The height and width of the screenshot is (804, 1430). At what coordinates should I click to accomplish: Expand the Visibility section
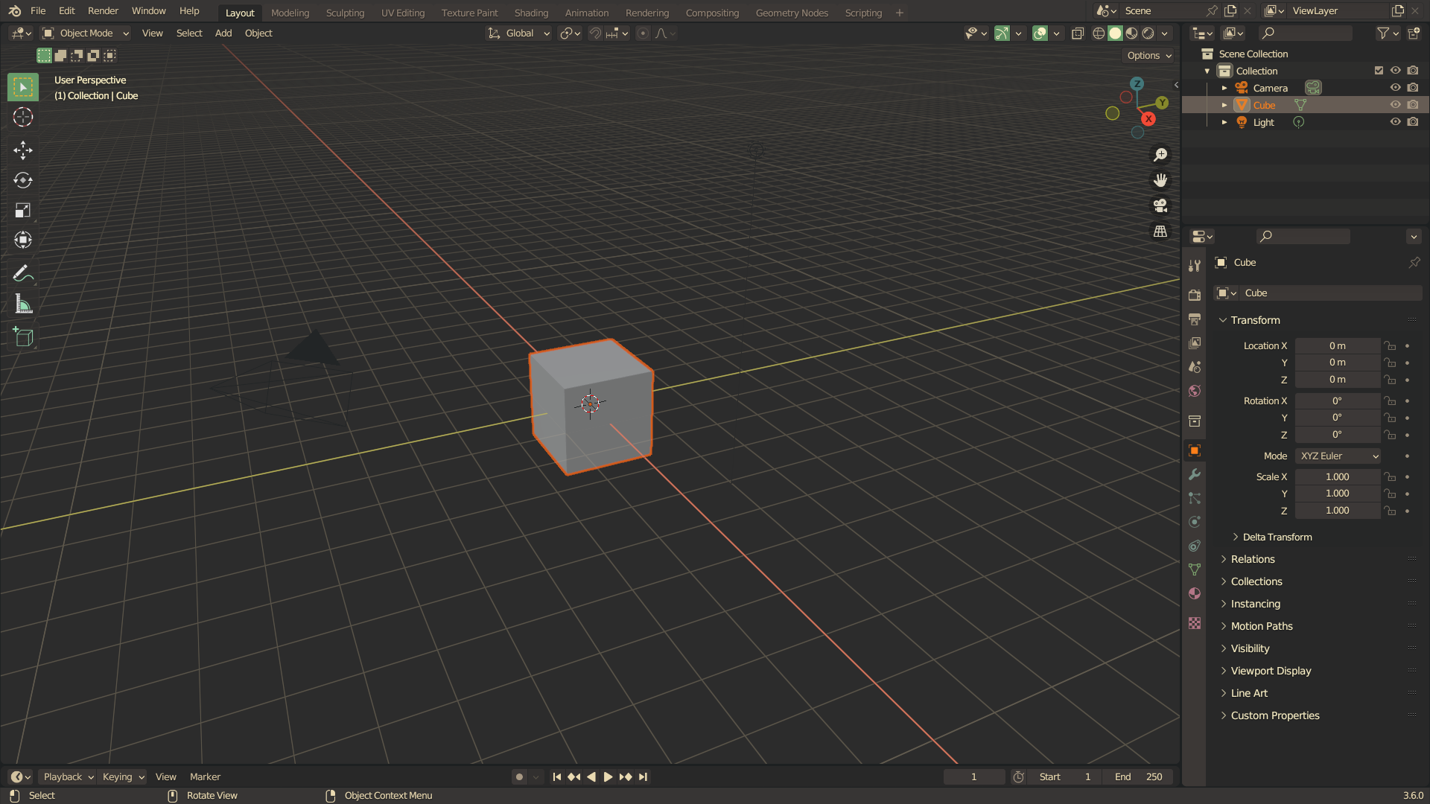tap(1251, 647)
